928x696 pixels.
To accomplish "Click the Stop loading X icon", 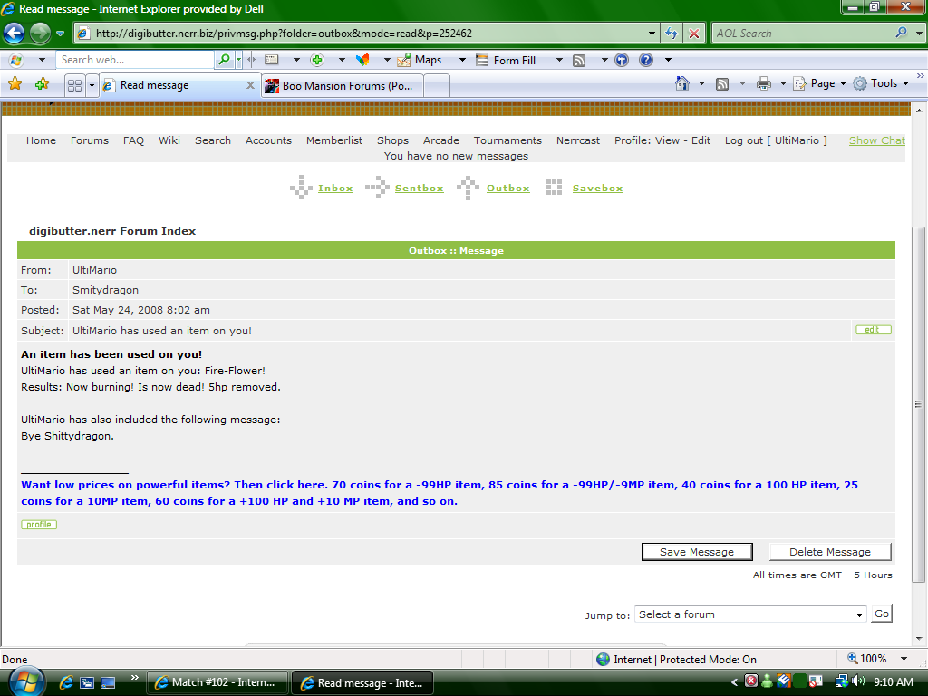I will (x=694, y=34).
